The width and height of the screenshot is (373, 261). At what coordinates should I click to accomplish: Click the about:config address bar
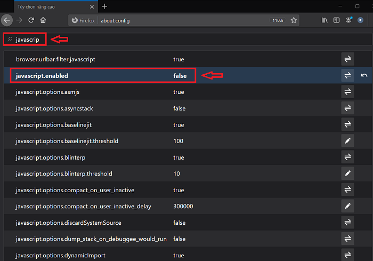183,20
